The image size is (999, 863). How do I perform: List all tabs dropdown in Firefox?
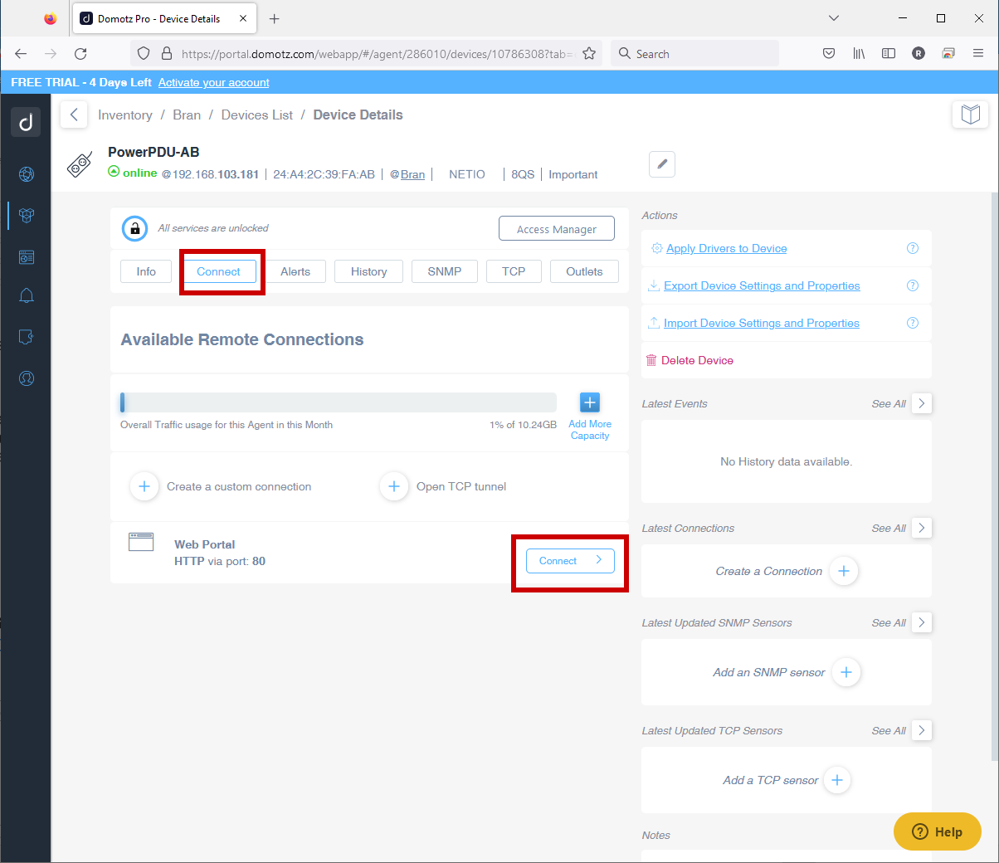(x=834, y=18)
